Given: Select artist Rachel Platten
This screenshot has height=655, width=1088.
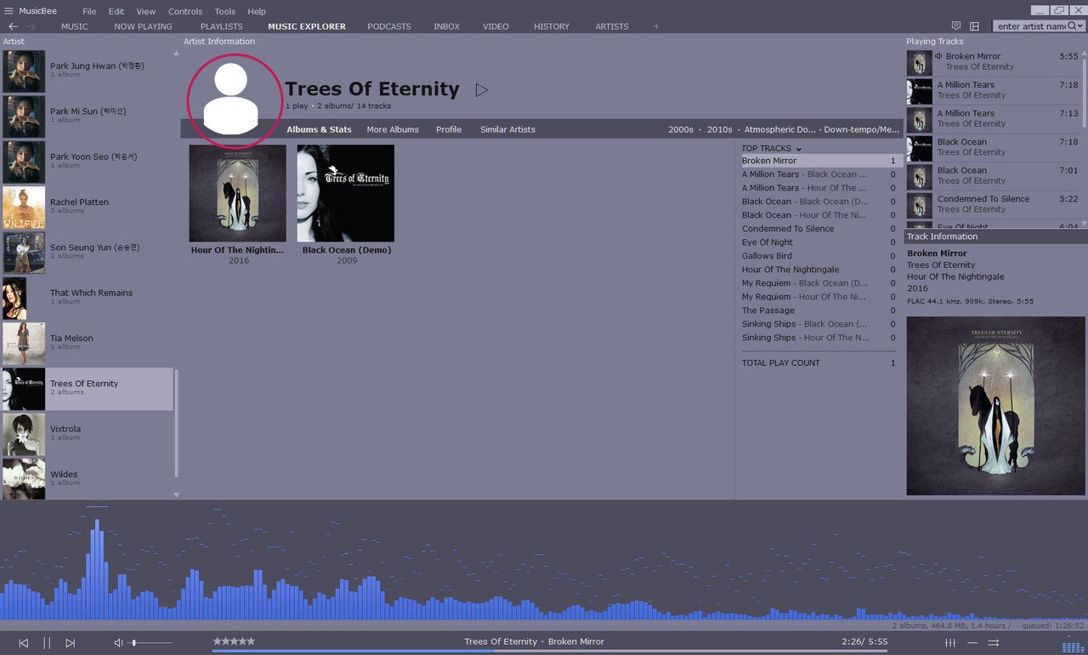Looking at the screenshot, I should [87, 206].
